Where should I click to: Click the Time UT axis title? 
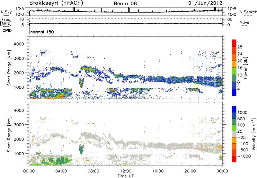click(x=126, y=176)
